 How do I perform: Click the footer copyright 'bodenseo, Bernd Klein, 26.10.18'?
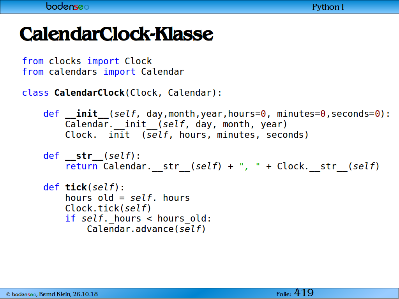52,294
